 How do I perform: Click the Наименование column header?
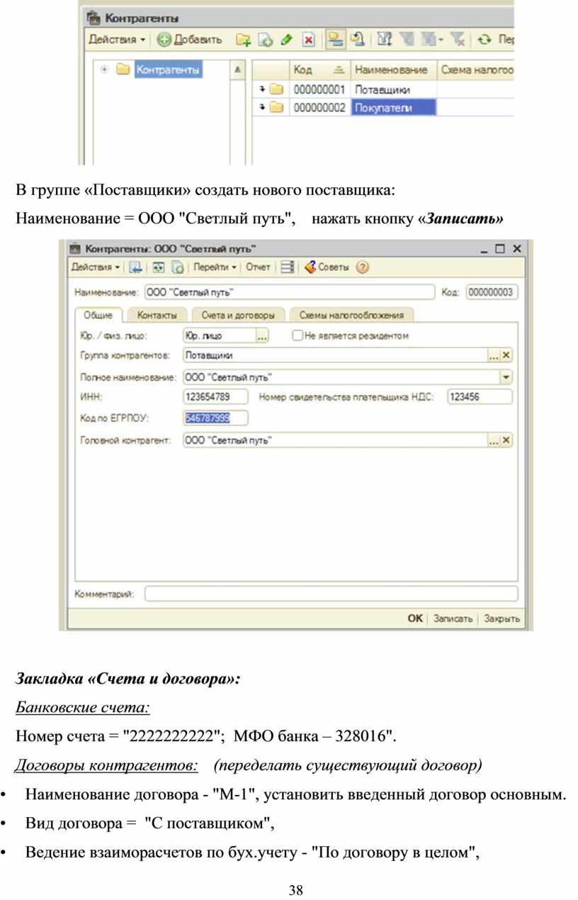(392, 70)
